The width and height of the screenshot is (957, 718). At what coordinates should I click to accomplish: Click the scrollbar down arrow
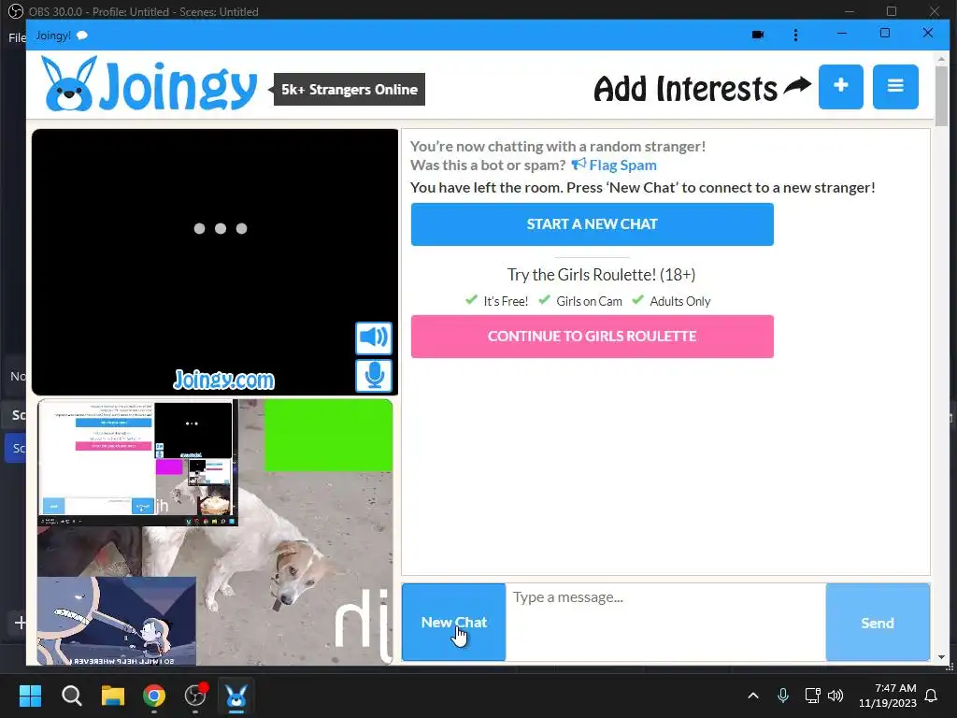(941, 657)
